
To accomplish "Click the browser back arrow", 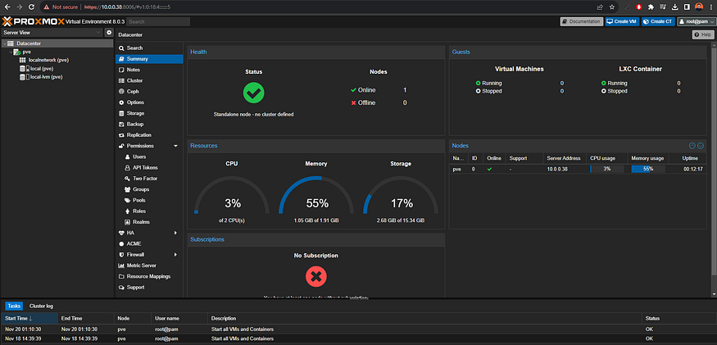I will click(7, 7).
